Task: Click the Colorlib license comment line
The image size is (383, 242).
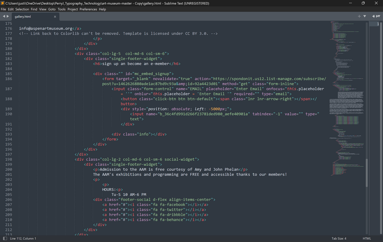Action: tap(118, 34)
